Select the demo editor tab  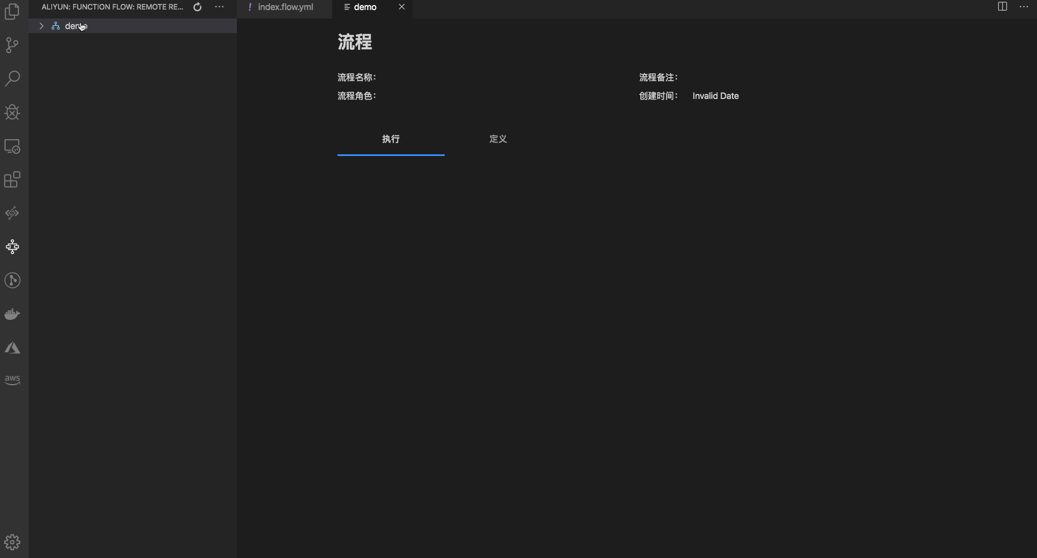(x=372, y=7)
